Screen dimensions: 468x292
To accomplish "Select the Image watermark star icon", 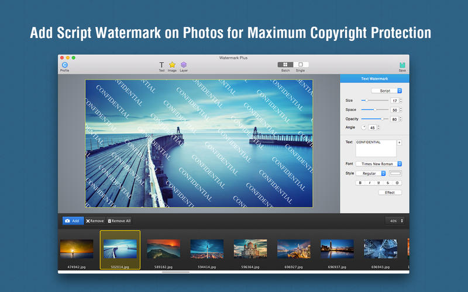I will coord(172,65).
